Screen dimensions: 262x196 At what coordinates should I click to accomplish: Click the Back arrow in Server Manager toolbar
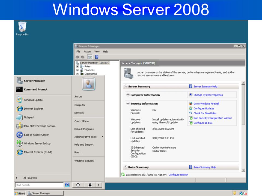(x=77, y=57)
